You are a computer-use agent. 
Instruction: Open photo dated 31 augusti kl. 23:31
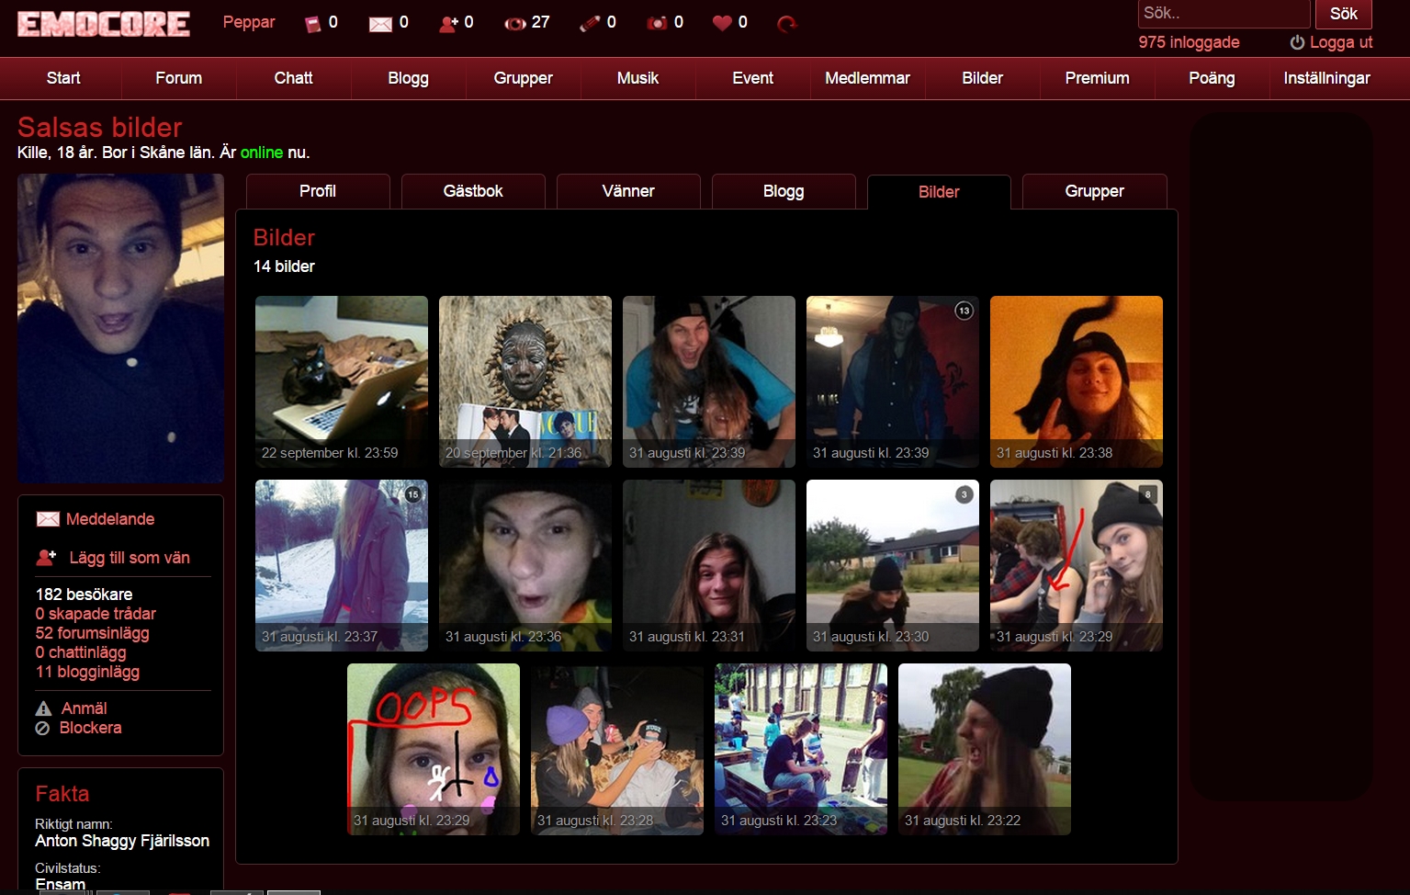709,565
